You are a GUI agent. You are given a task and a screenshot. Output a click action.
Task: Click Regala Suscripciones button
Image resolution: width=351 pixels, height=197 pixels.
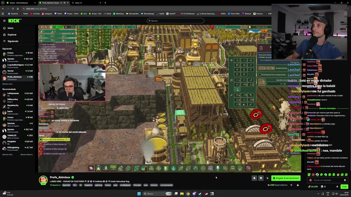pyautogui.click(x=286, y=178)
